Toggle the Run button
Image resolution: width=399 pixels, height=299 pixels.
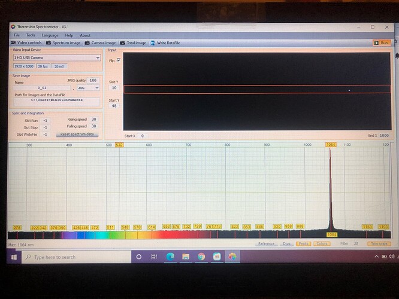click(381, 42)
